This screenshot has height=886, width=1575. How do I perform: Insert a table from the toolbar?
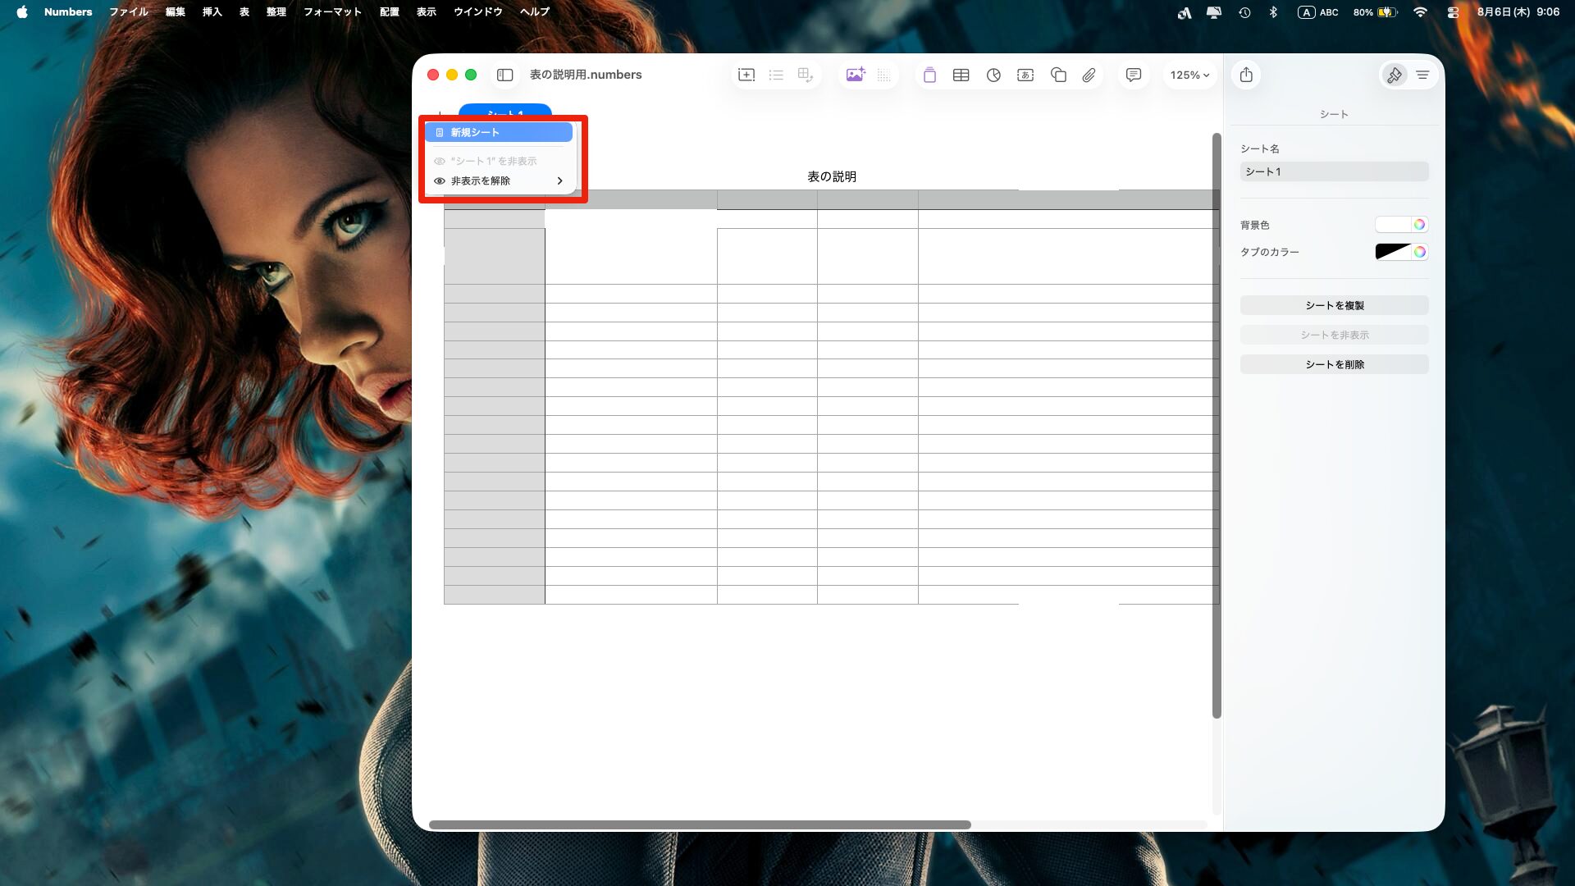961,75
